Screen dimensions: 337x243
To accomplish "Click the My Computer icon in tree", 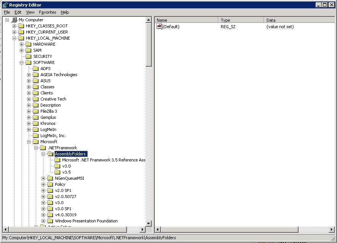I will [x=14, y=20].
